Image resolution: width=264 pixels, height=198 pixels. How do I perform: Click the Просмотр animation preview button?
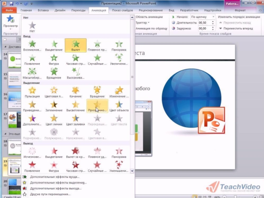(11, 21)
